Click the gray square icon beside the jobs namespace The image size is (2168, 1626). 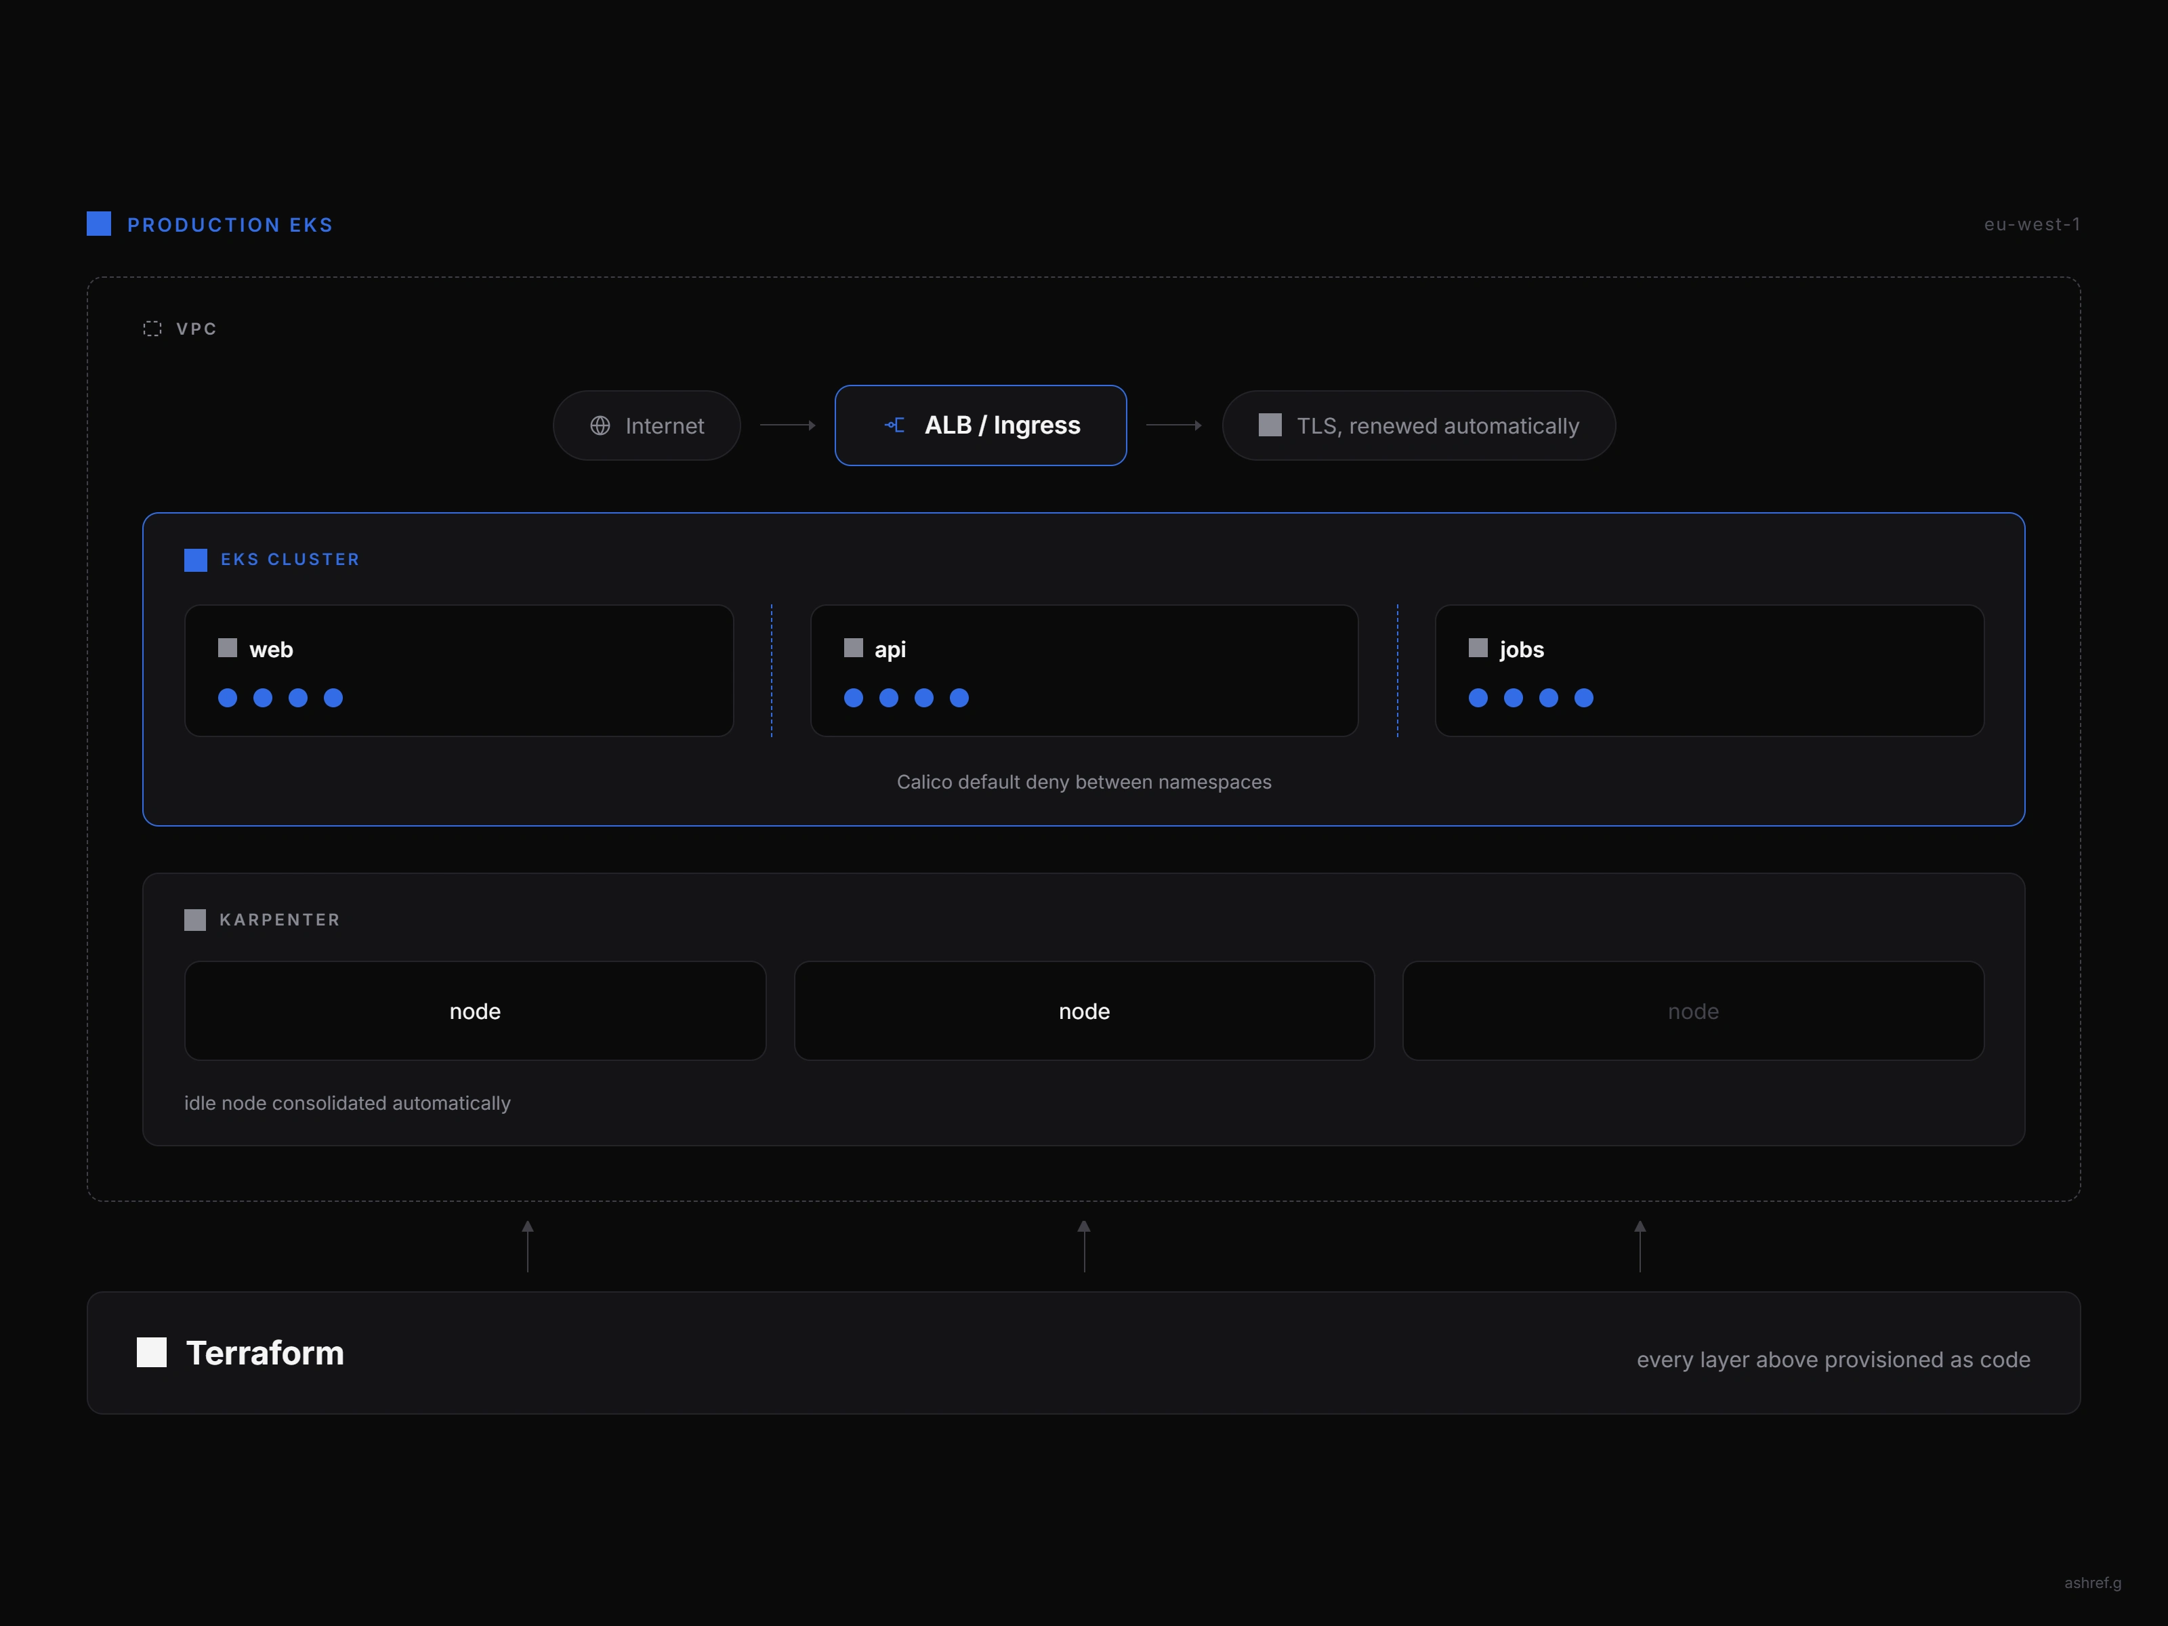[x=1478, y=648]
